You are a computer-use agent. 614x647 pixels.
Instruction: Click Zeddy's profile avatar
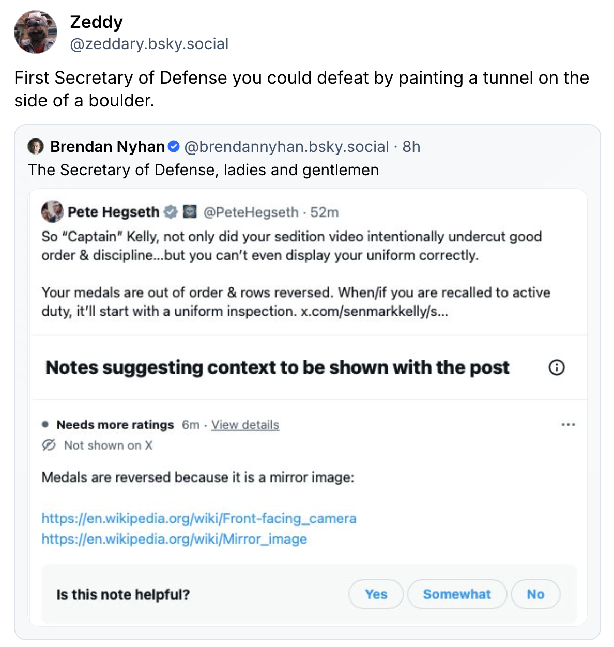tap(35, 32)
